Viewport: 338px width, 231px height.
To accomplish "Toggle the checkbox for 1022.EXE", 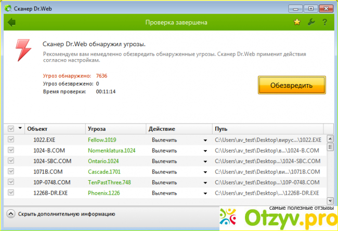I will point(11,140).
